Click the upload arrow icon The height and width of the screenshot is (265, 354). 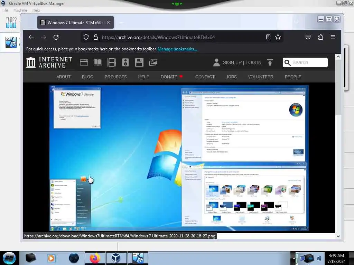coord(270,62)
